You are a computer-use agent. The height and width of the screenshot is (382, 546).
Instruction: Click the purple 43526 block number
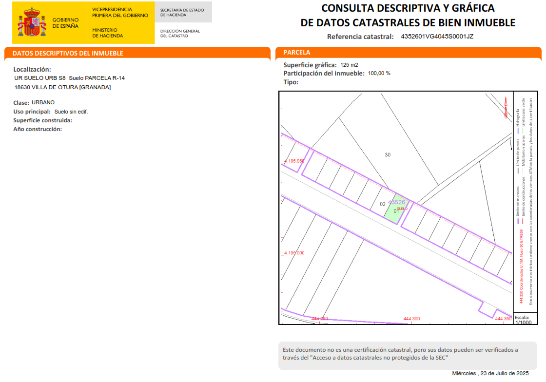tap(396, 202)
